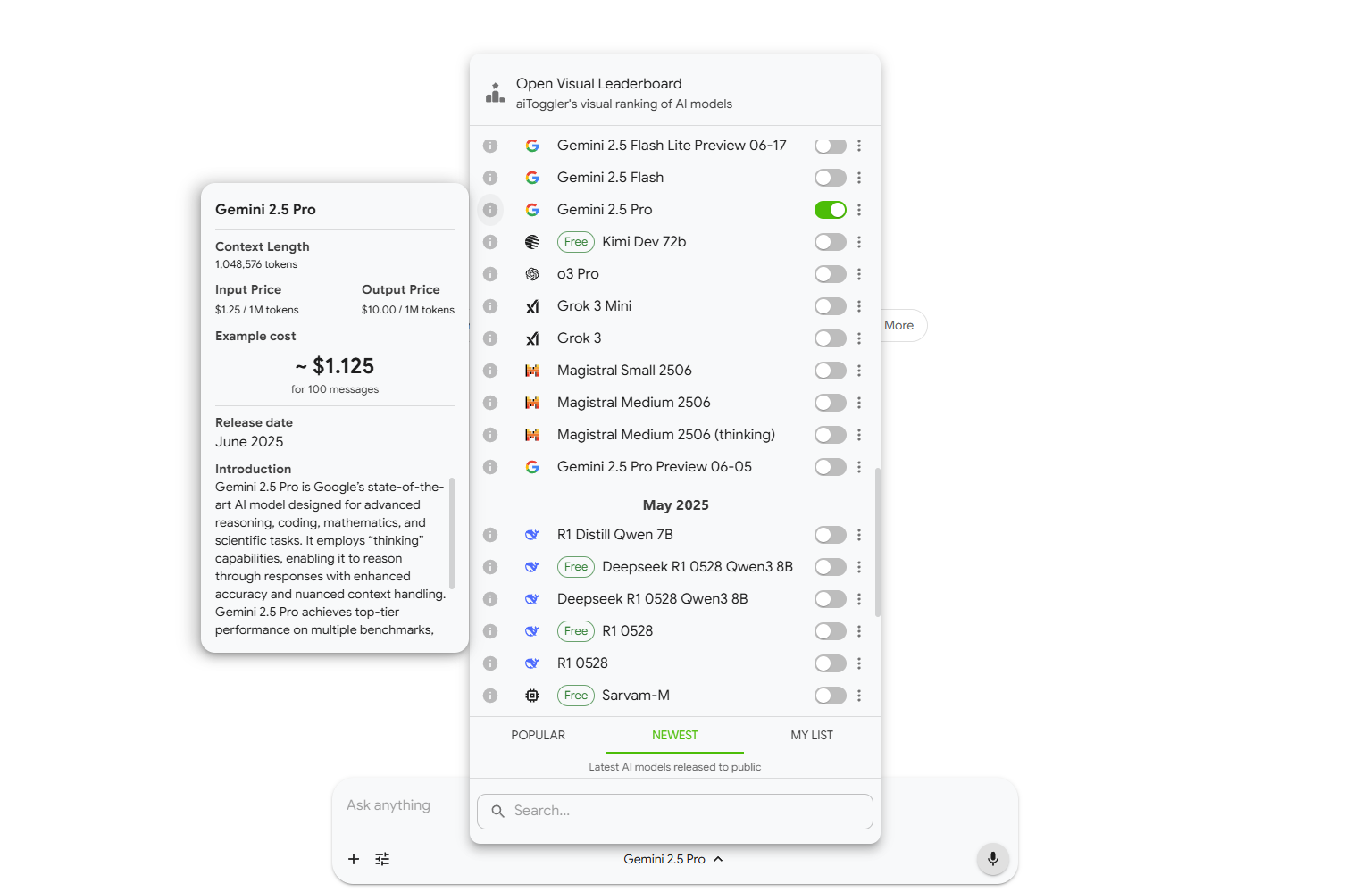This screenshot has height=892, width=1345.
Task: Click the Deepseek whale icon next to R1 0528
Action: coord(532,663)
